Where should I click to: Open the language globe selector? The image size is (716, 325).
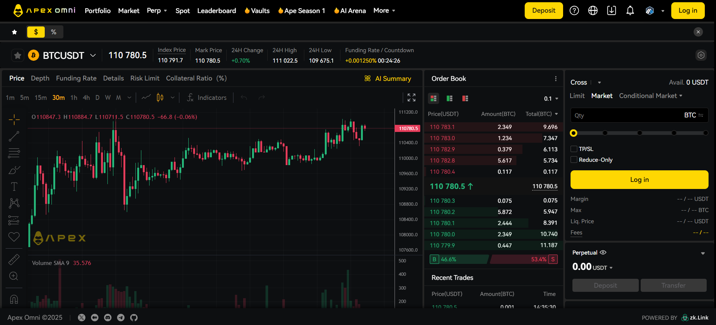point(593,10)
